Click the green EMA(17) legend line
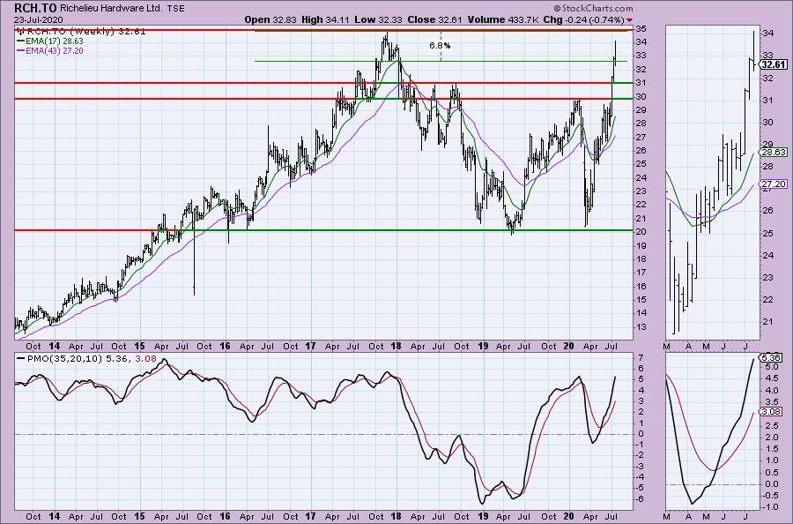The image size is (793, 524). pos(21,41)
